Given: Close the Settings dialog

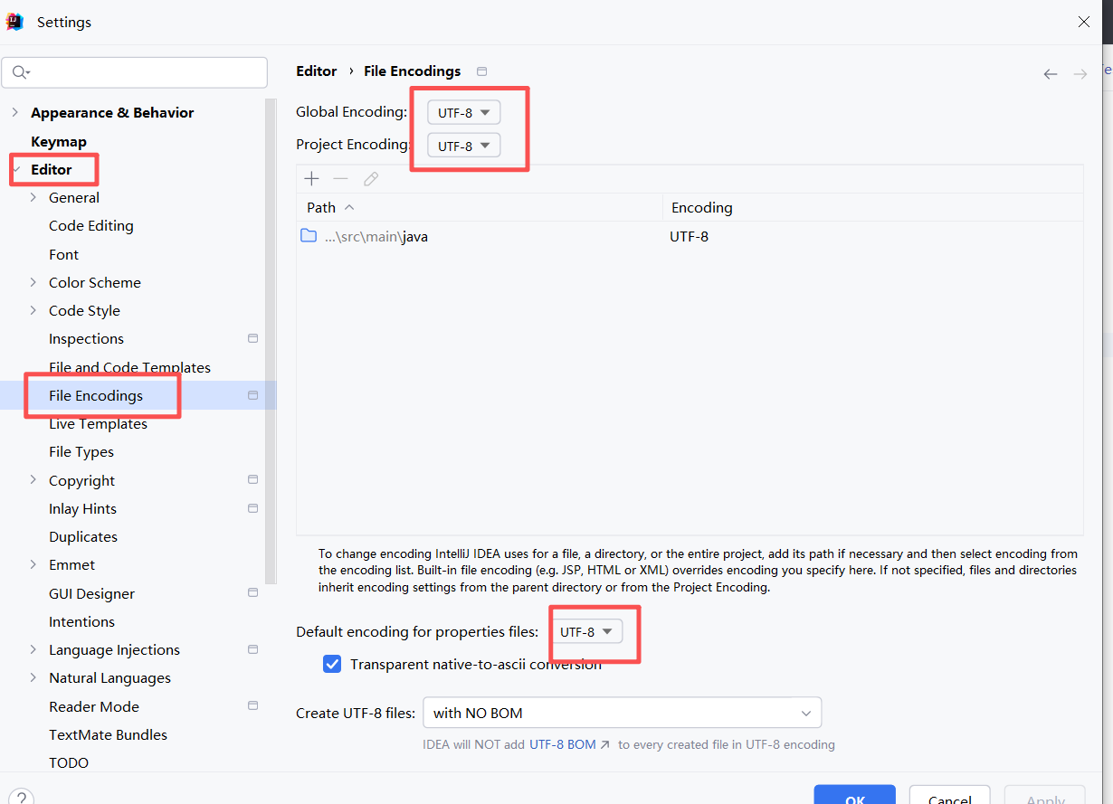Looking at the screenshot, I should pos(1084,22).
